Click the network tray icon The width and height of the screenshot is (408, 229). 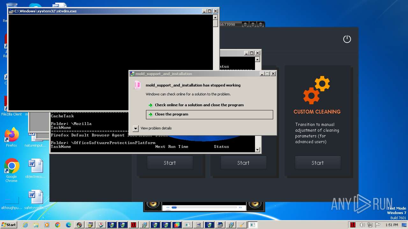click(x=370, y=225)
